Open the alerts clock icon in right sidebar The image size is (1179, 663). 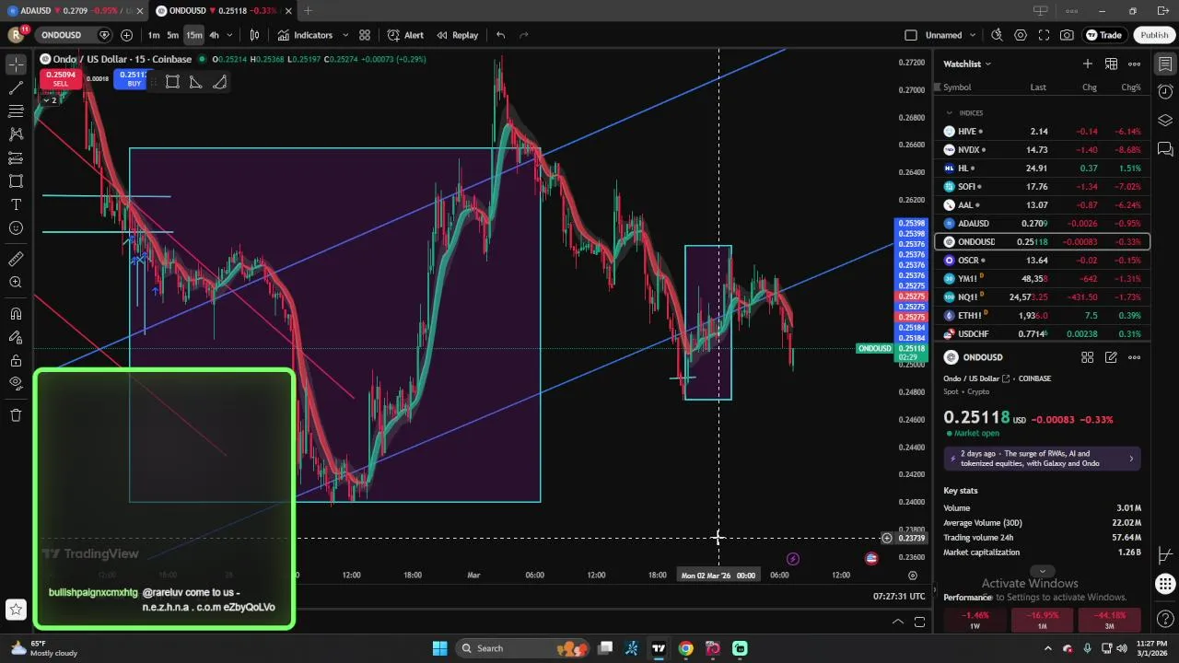coord(1165,92)
